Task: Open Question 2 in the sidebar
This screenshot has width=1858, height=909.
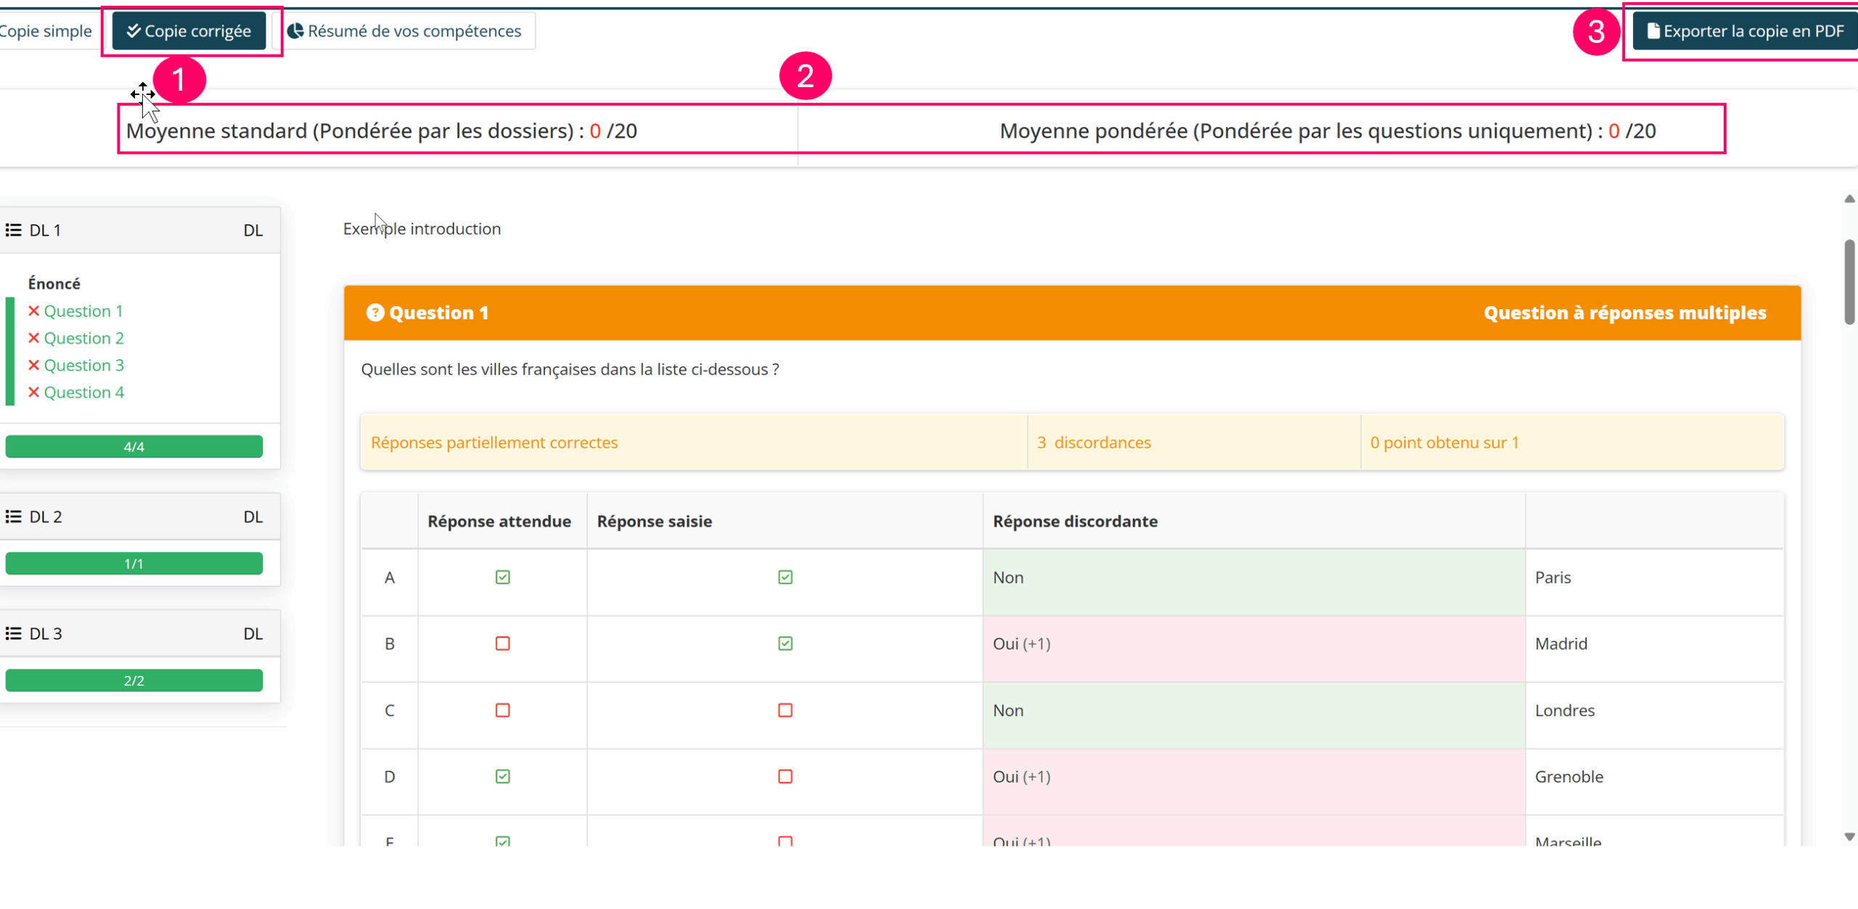Action: [x=83, y=338]
